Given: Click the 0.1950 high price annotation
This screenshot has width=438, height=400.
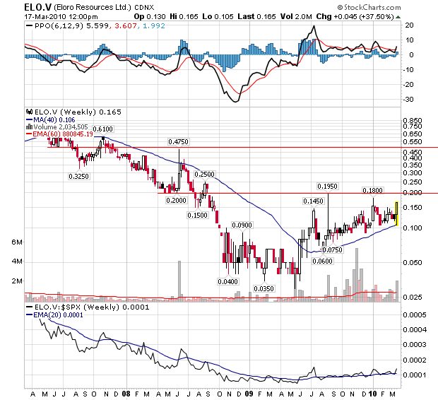Looking at the screenshot, I should pyautogui.click(x=327, y=186).
